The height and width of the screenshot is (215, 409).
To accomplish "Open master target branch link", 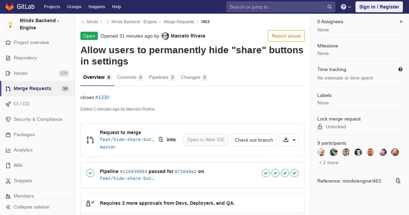I will pos(108,147).
